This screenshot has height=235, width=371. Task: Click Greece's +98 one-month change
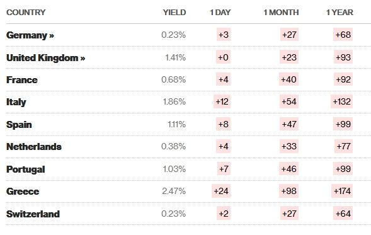[289, 191]
